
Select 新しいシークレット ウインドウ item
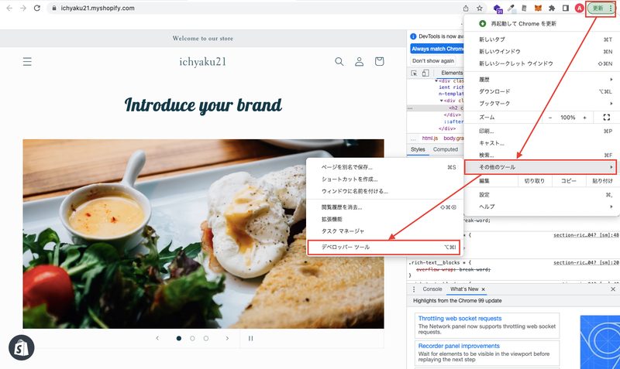(x=540, y=63)
